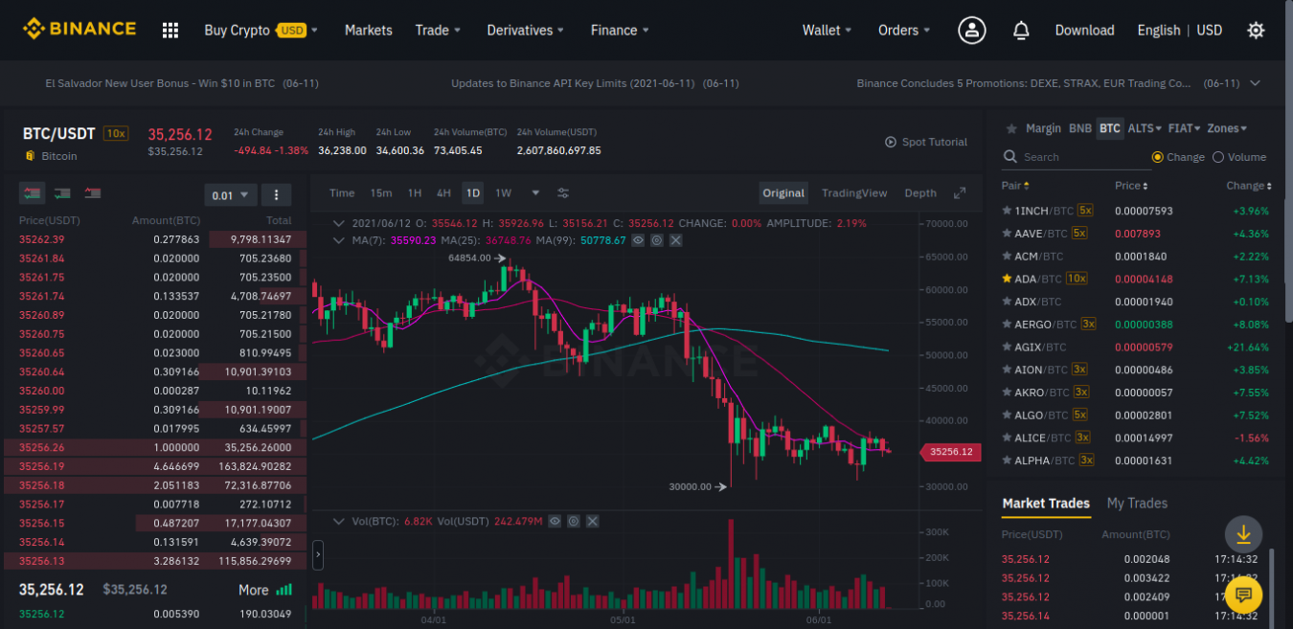
Task: Go to the Markets page
Action: click(x=369, y=31)
